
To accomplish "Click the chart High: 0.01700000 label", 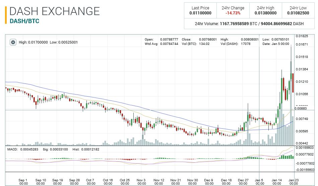I will (33, 42).
